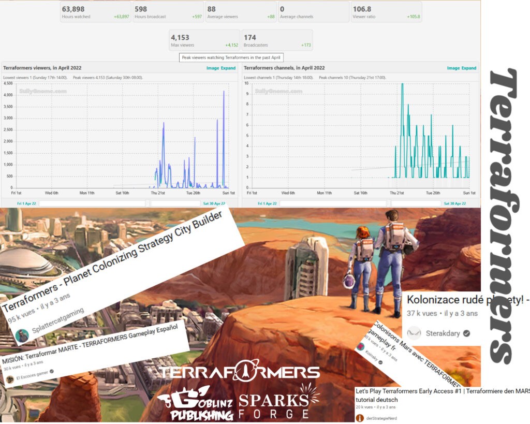Click the Average viewers 88 stat card
Screen dimensions: 530x424
[x=241, y=12]
